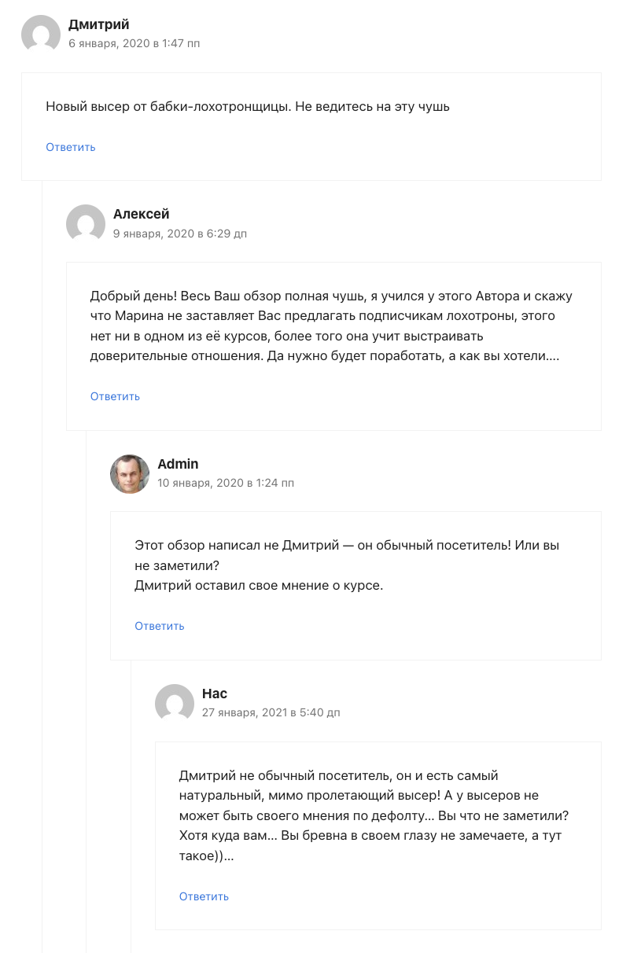Screen dimensions: 619x953
Task: Open the 6 января, 2020 timestamp
Action: (134, 43)
